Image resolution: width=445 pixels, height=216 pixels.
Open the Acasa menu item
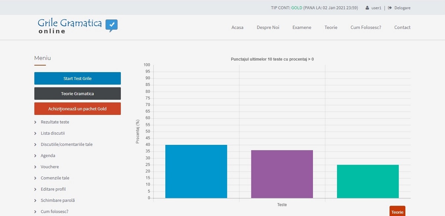(237, 27)
